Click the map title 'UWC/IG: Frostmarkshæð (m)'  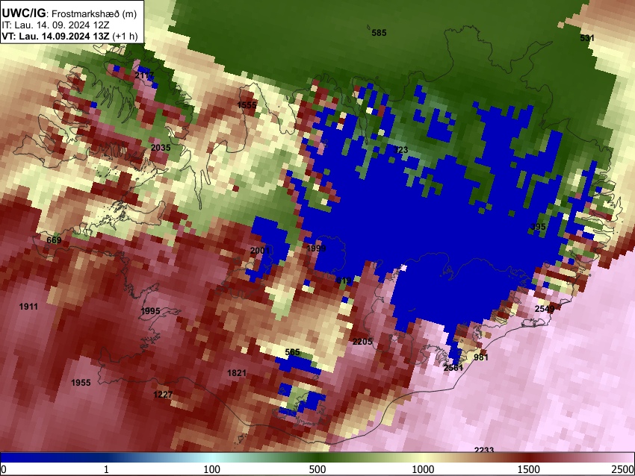pos(69,13)
